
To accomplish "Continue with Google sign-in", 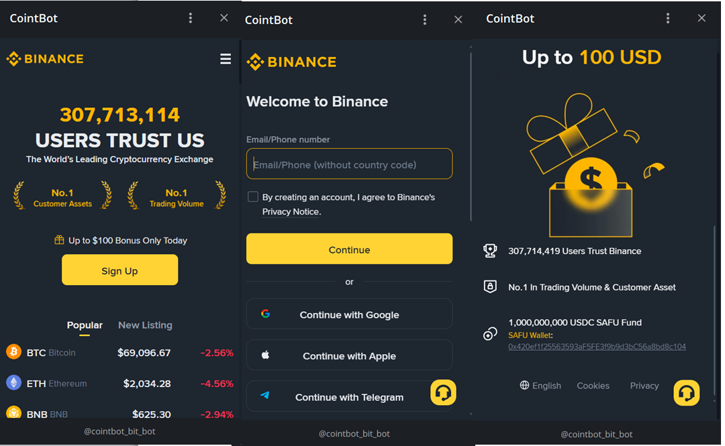I will click(x=349, y=314).
